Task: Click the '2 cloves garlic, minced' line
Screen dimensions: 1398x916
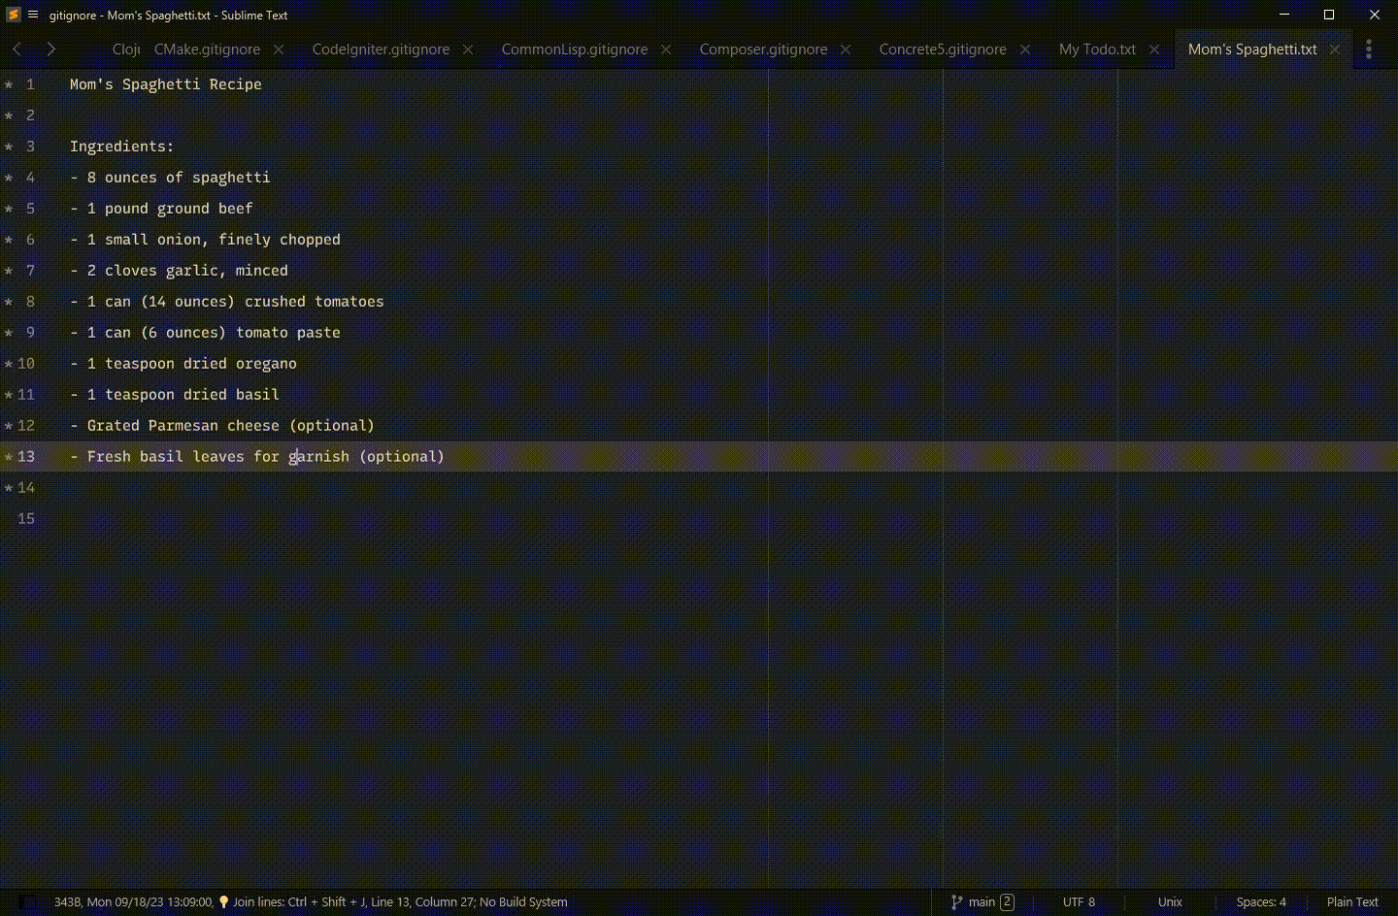Action: pyautogui.click(x=179, y=271)
